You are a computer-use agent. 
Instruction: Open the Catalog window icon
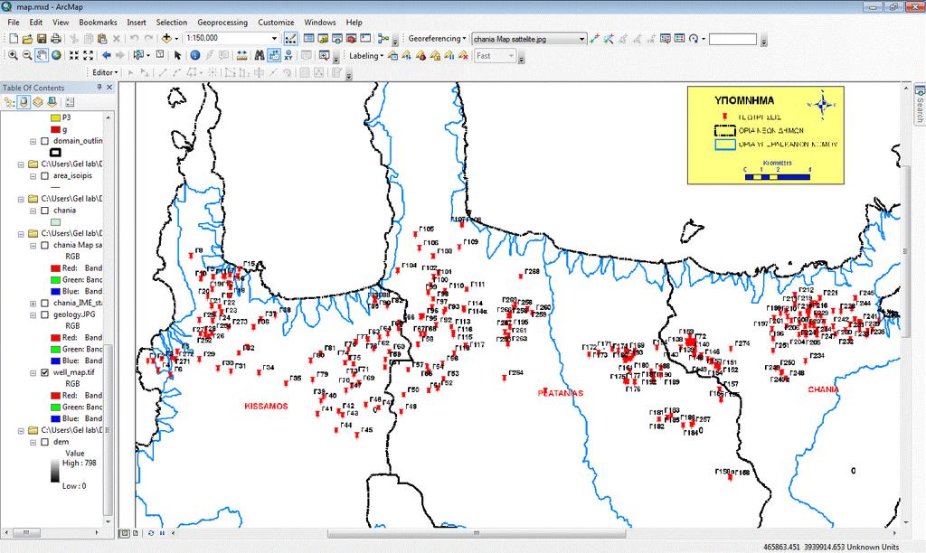pyautogui.click(x=323, y=39)
